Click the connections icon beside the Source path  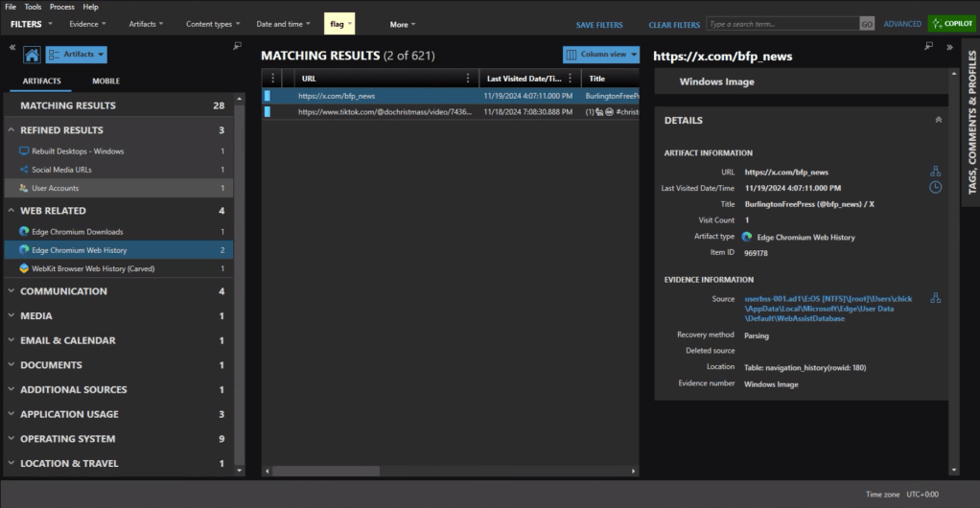935,298
